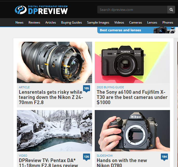Open the Reviews menu
This screenshot has width=178, height=167.
[34, 23]
